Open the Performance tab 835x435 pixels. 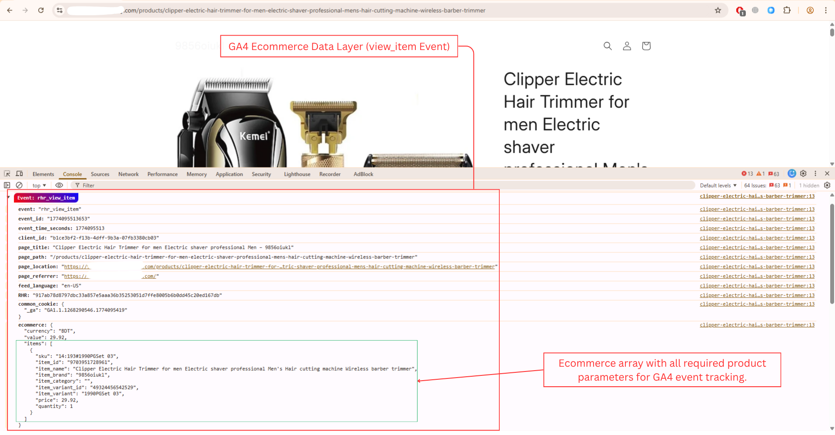(163, 174)
